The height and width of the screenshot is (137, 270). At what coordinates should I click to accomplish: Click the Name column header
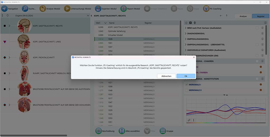(112, 23)
